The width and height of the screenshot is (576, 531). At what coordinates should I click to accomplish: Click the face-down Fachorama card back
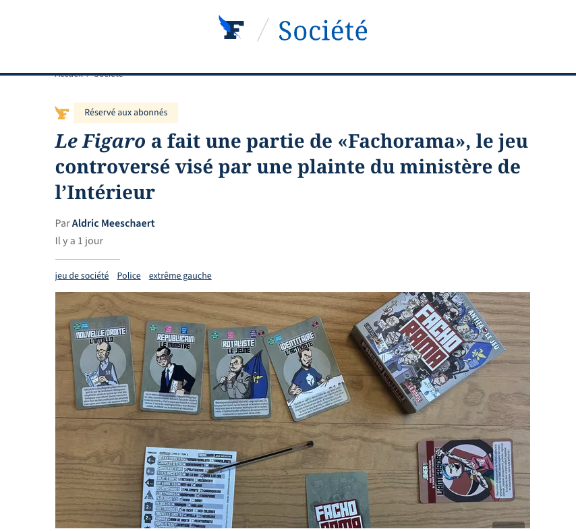tap(337, 501)
